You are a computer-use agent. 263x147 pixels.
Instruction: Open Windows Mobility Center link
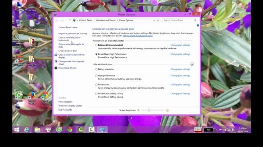[x=70, y=106]
